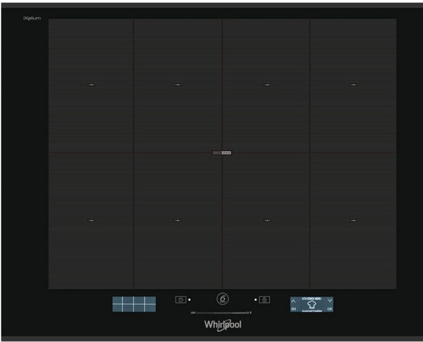The width and height of the screenshot is (423, 342).
Task: Select the top-left zone selector cell
Action: click(117, 300)
